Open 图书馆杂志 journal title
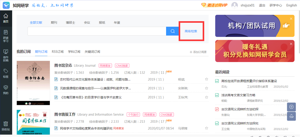Image resolution: width=300 pixels, height=137 pixels. click(63, 65)
